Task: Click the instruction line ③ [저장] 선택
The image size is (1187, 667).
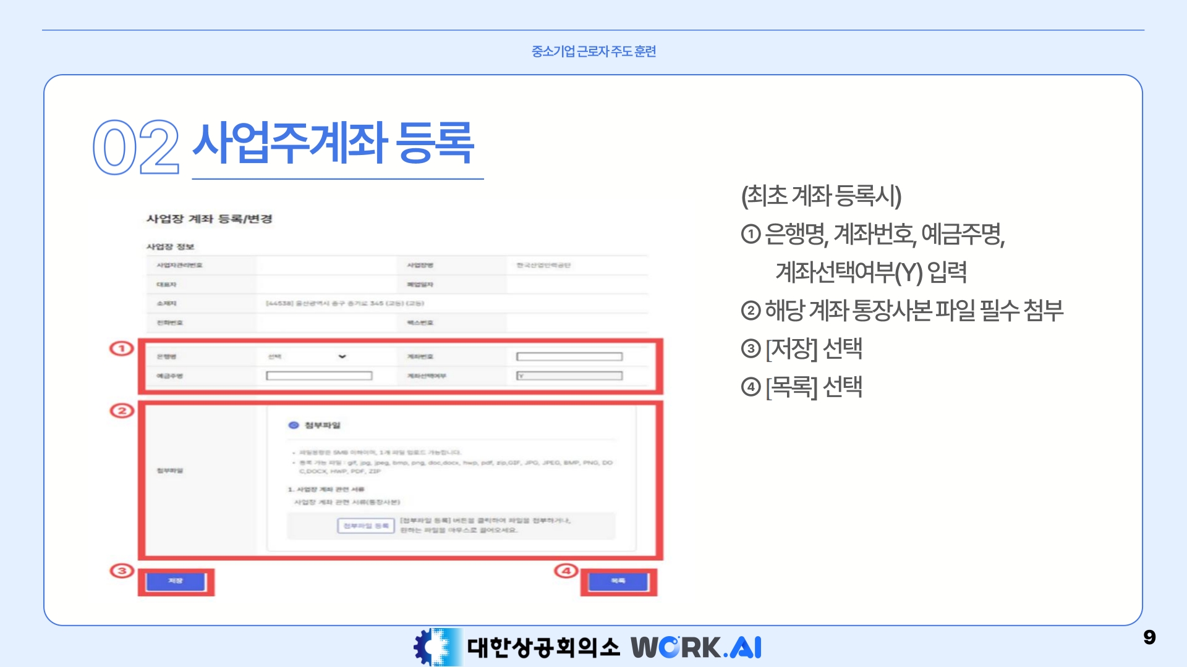Action: point(802,349)
